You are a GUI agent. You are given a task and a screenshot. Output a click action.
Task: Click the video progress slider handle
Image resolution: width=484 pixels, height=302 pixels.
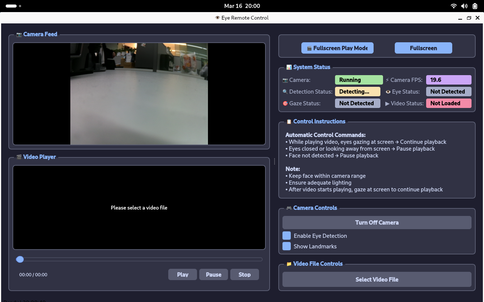[20, 259]
